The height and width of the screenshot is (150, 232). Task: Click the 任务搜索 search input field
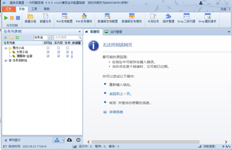click(66, 38)
